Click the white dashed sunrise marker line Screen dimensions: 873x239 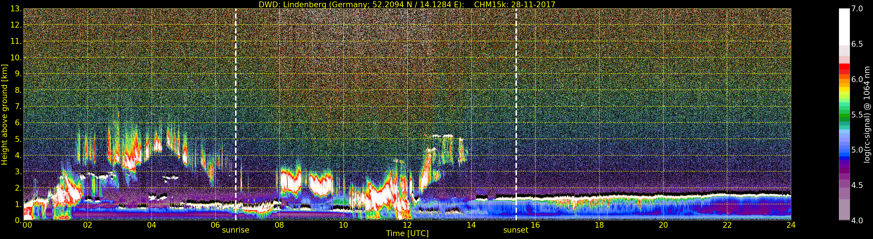pyautogui.click(x=236, y=102)
